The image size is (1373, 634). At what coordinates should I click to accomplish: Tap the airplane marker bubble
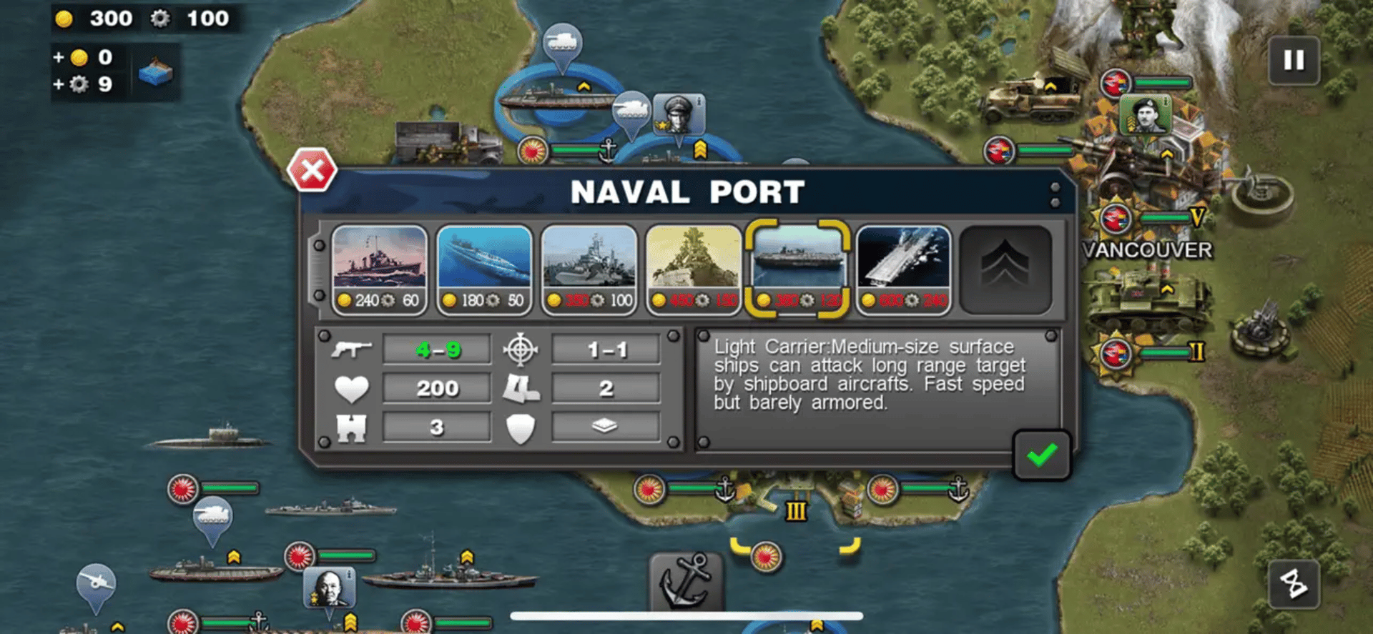96,585
